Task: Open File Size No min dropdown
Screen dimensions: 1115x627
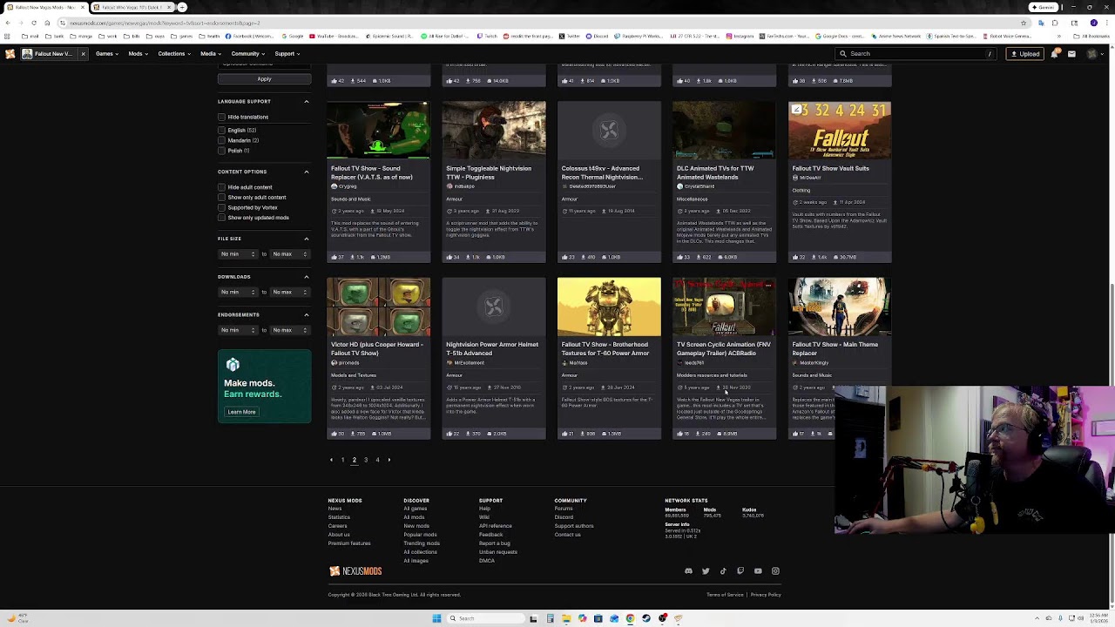Action: [x=238, y=254]
